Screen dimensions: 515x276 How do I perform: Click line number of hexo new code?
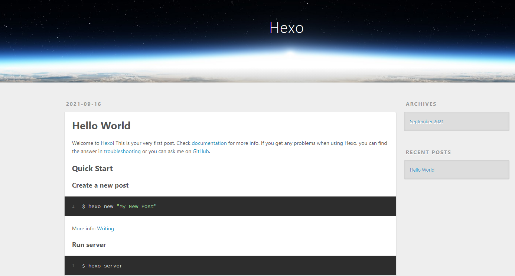(x=74, y=206)
